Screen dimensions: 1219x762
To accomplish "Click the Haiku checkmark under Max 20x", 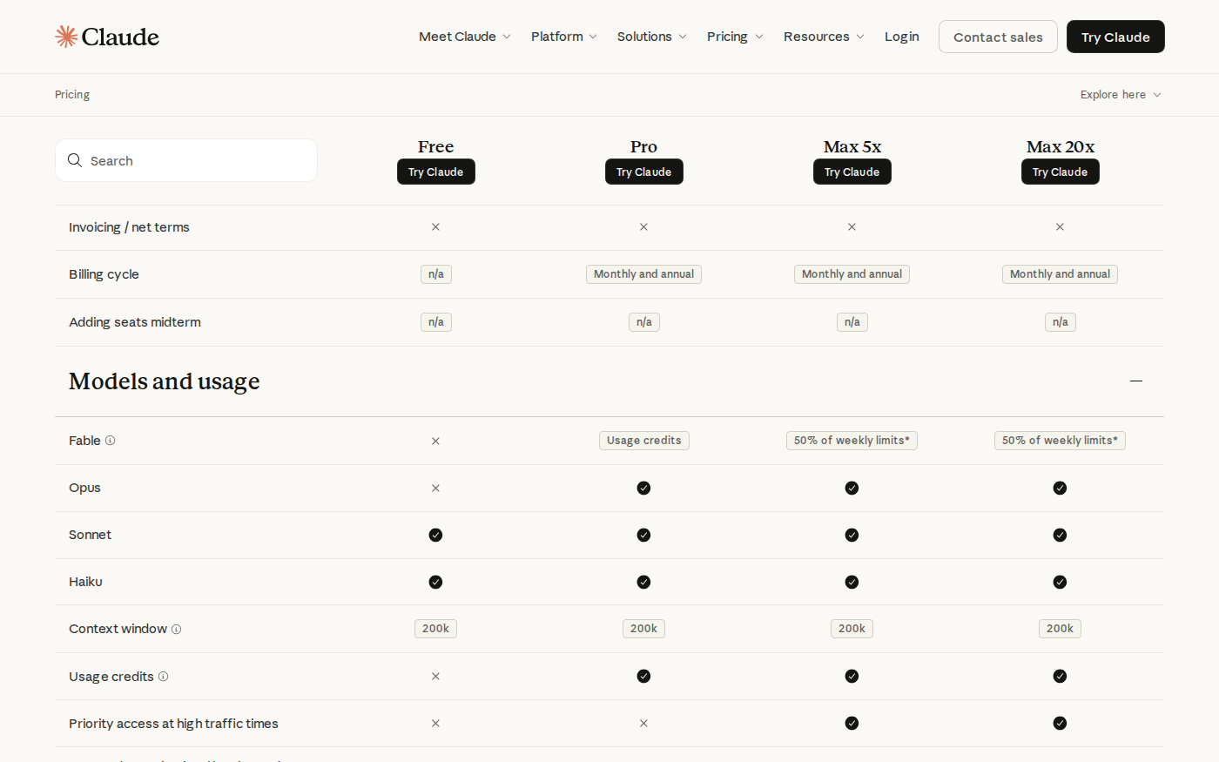I will [1060, 582].
